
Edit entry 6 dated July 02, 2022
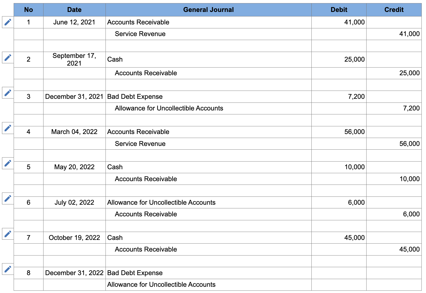pos(7,199)
